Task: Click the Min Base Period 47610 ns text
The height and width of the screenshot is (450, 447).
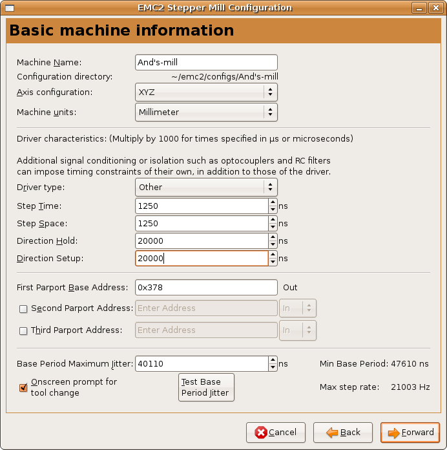Action: click(x=374, y=363)
